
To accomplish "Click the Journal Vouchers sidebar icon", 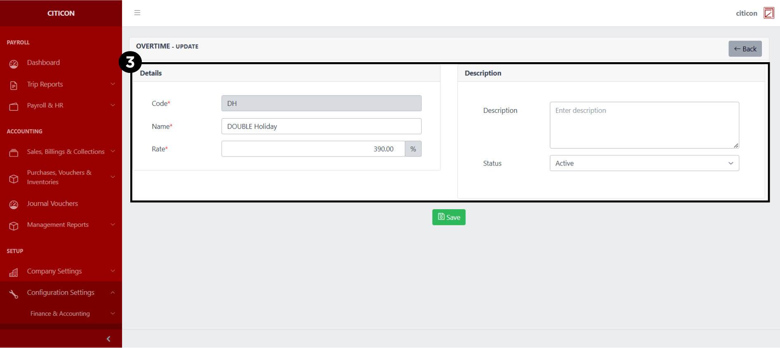I will pos(14,205).
